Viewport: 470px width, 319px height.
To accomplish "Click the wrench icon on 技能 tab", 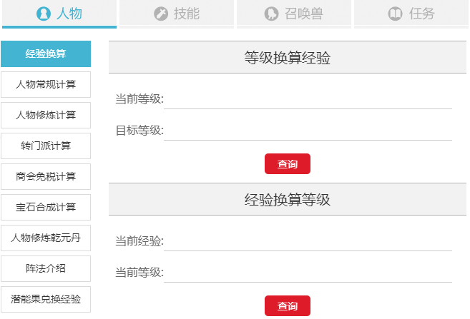I will tap(161, 14).
